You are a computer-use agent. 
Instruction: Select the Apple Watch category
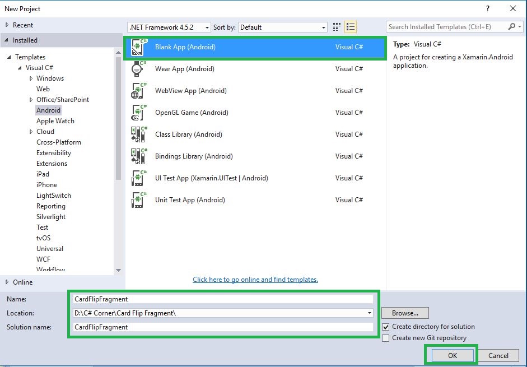[x=55, y=121]
